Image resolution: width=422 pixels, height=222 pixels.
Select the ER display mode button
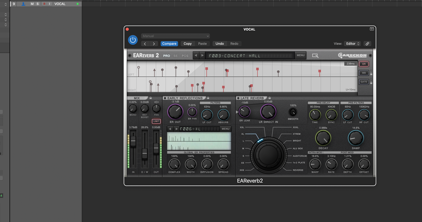point(364,64)
